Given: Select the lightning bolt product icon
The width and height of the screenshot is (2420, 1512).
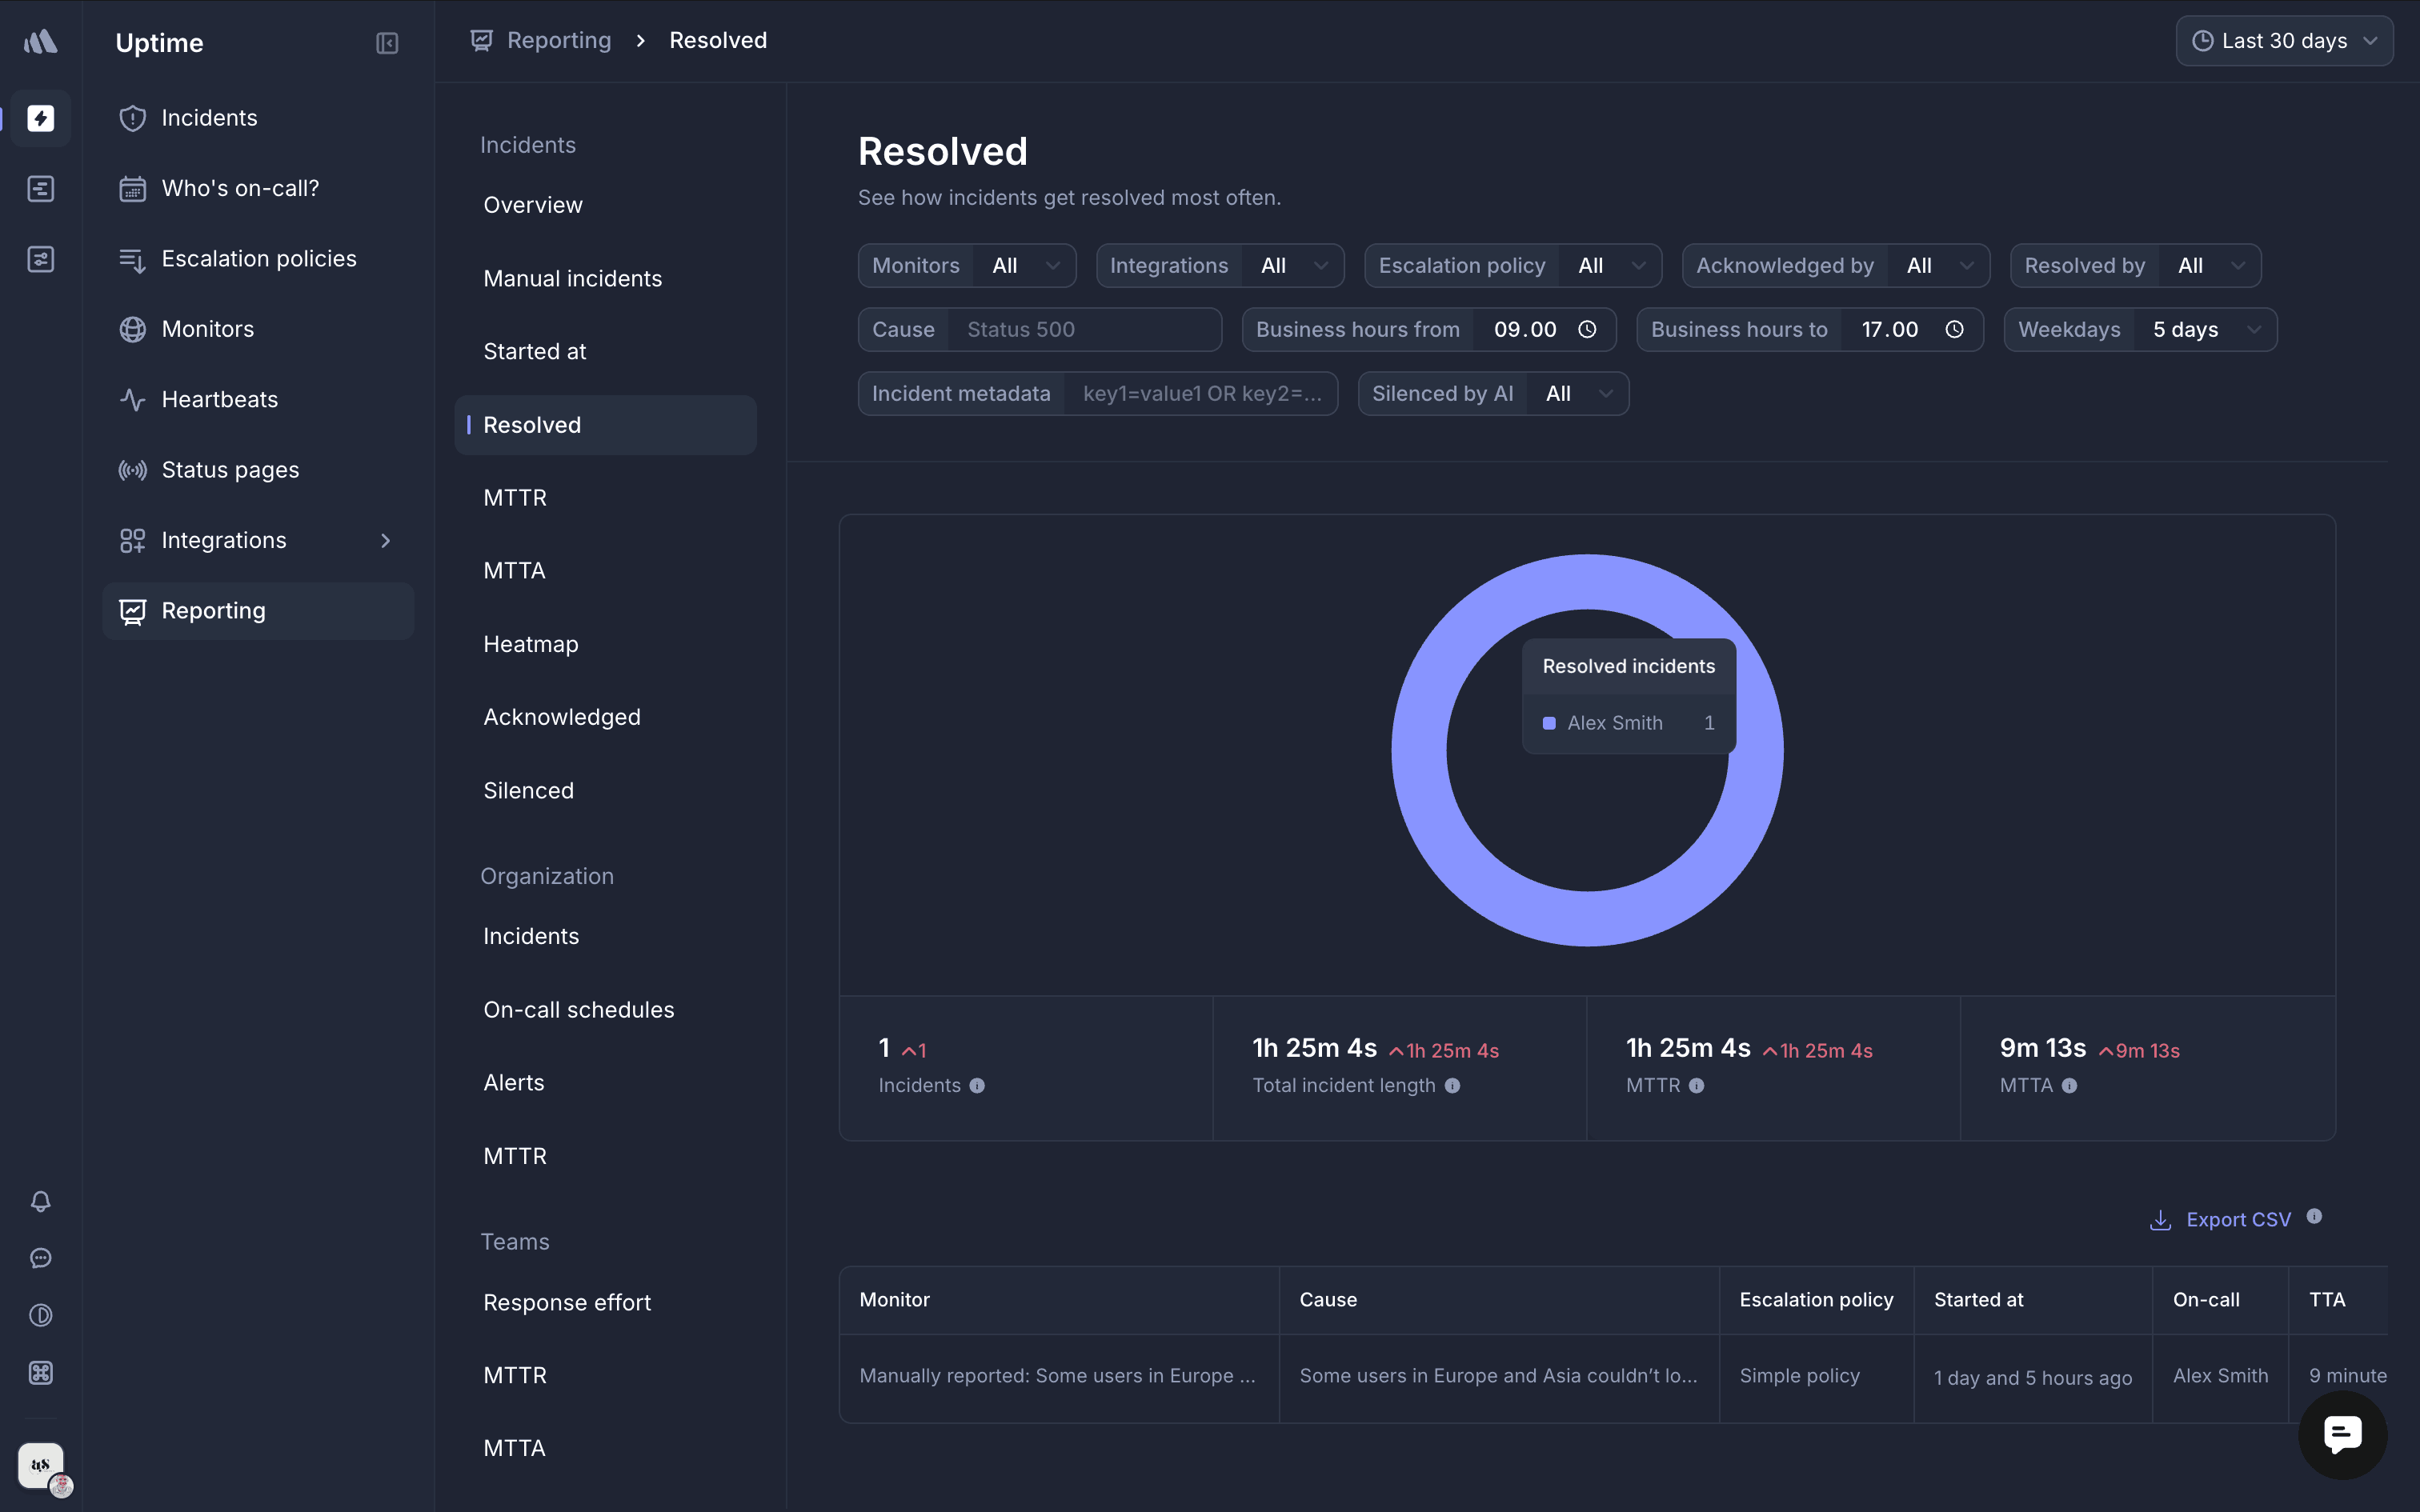Looking at the screenshot, I should pos(40,118).
